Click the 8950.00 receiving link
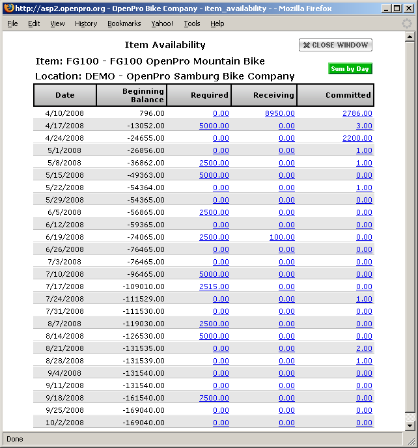 [x=279, y=113]
